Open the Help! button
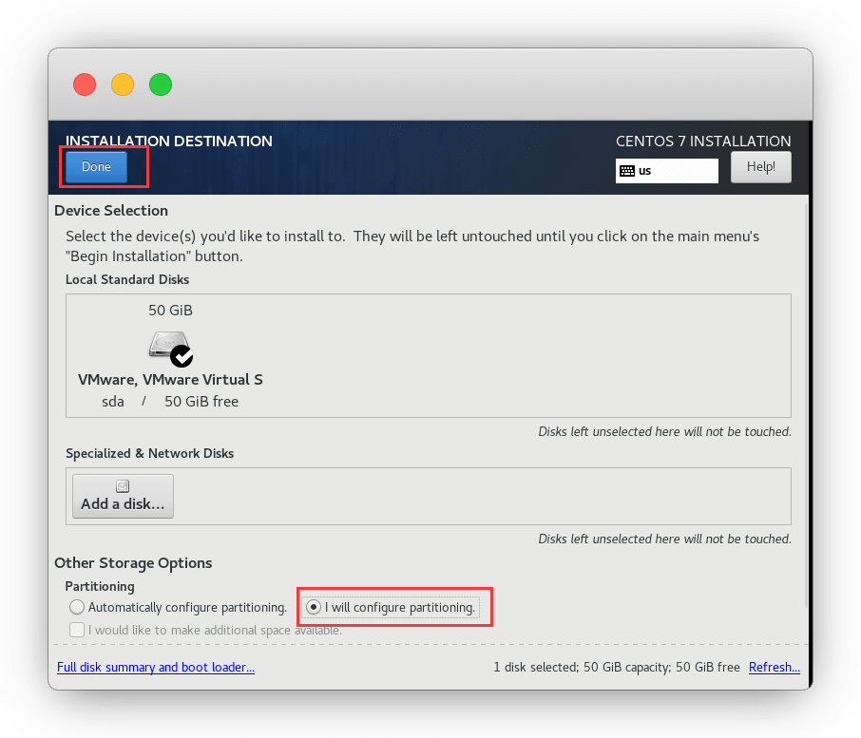 point(760,167)
